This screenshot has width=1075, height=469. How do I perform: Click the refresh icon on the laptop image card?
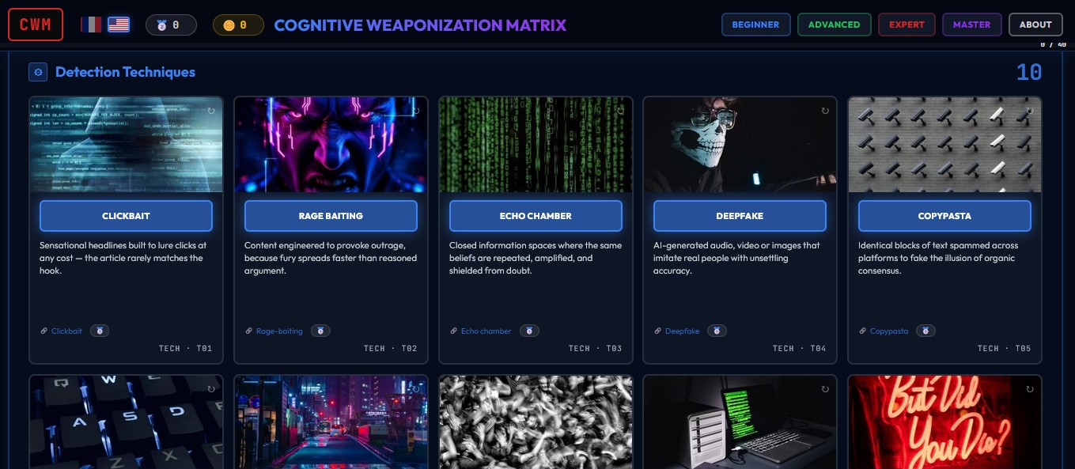click(825, 389)
